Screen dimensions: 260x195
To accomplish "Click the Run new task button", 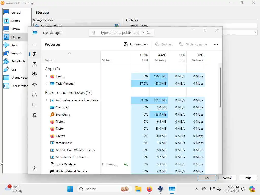I will pyautogui.click(x=136, y=44).
